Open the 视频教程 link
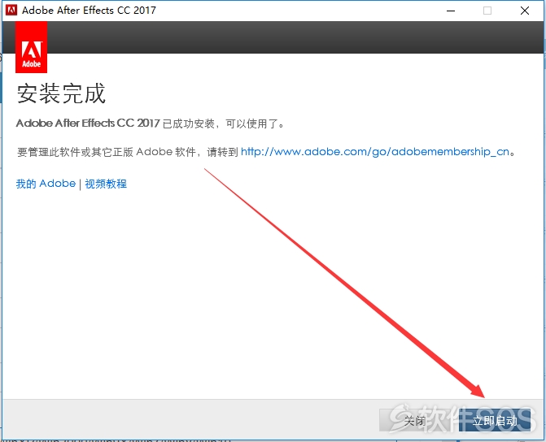 coord(106,184)
